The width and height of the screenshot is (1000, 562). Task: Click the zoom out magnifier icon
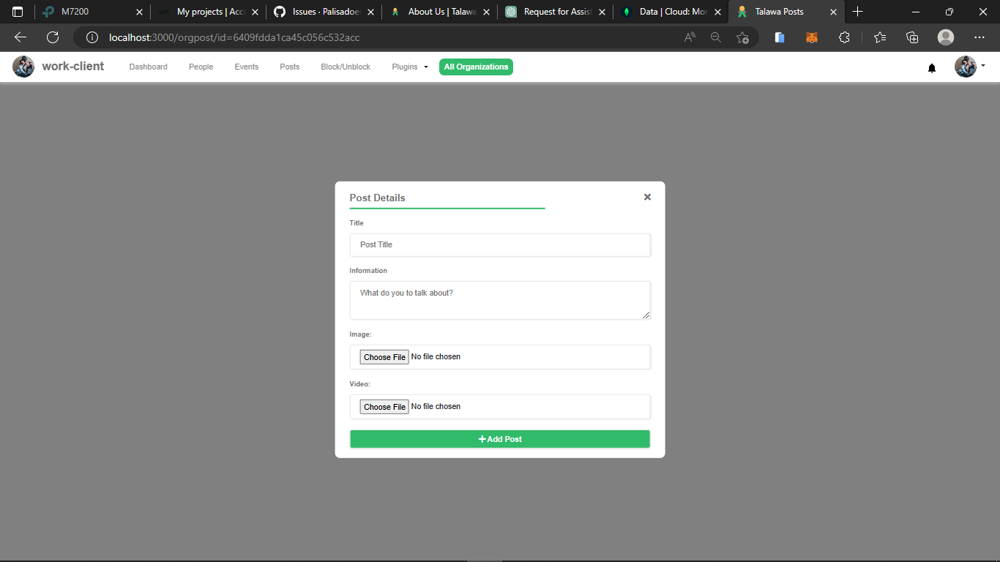tap(715, 37)
